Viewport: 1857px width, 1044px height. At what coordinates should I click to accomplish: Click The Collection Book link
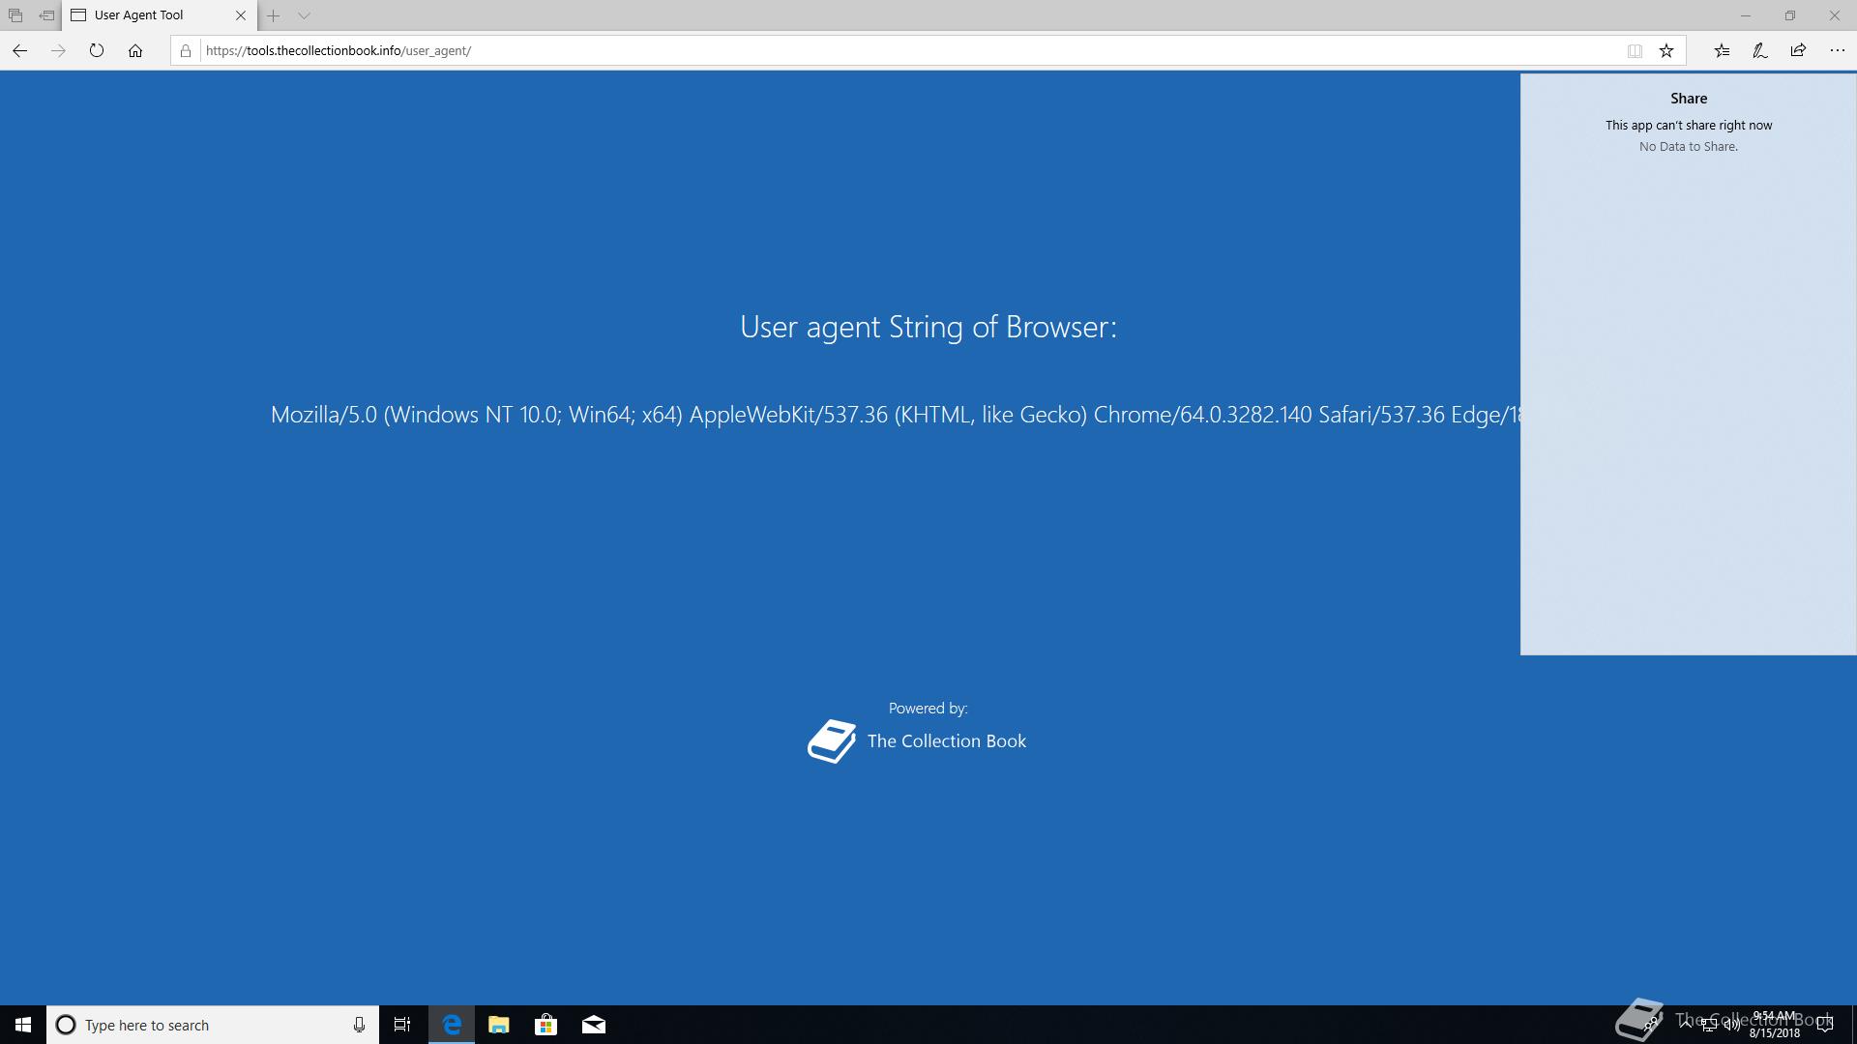(947, 741)
